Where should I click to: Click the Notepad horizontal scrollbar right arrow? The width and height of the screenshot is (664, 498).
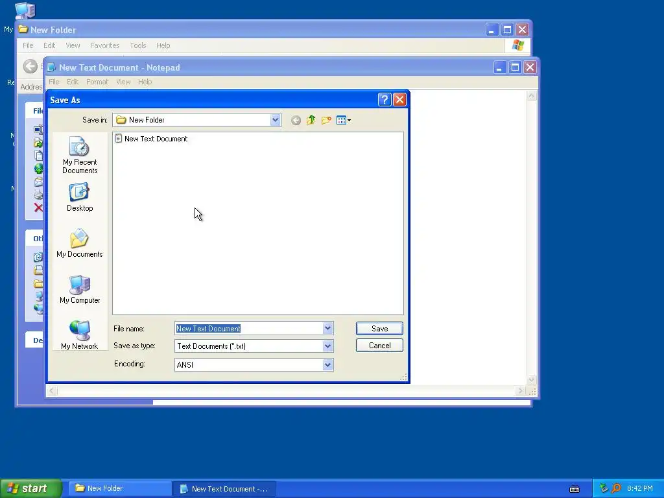521,391
